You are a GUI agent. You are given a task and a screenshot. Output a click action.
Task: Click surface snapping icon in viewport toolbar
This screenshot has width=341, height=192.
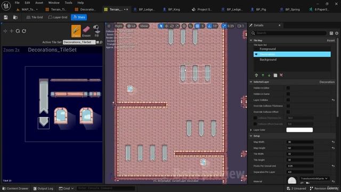pyautogui.click(x=190, y=26)
